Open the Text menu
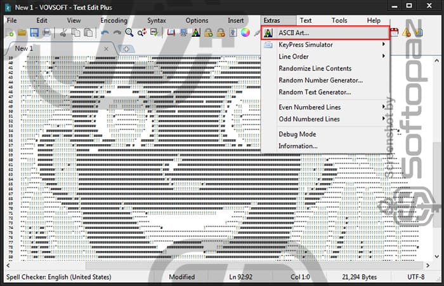 click(306, 20)
